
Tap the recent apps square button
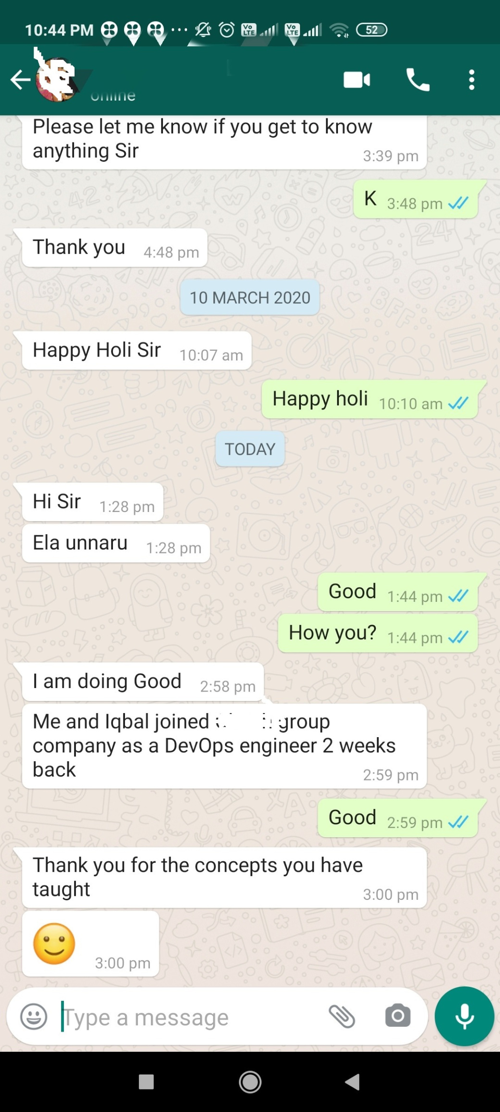click(x=146, y=1082)
